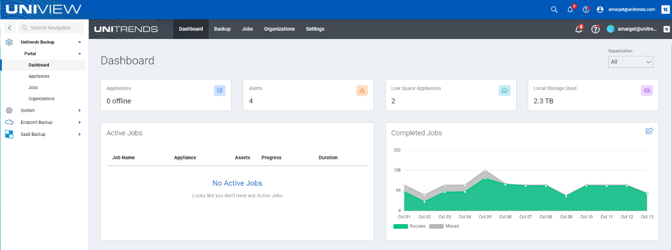Viewport: 672px width, 250px height.
Task: Click the UNITRENDS logo
Action: (x=126, y=29)
